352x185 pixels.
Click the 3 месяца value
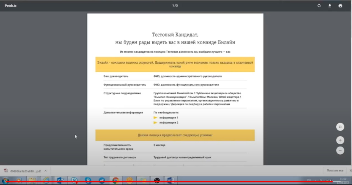tap(159, 145)
